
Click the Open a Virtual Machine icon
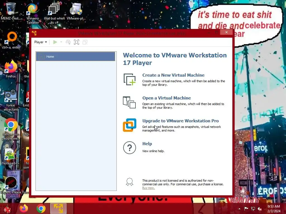coord(129,102)
